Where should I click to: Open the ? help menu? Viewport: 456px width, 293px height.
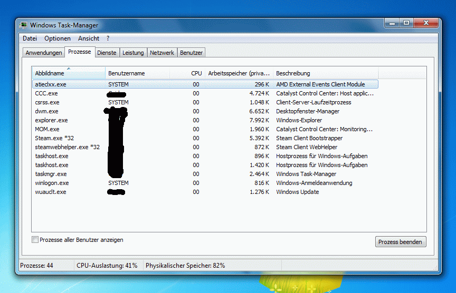point(108,38)
